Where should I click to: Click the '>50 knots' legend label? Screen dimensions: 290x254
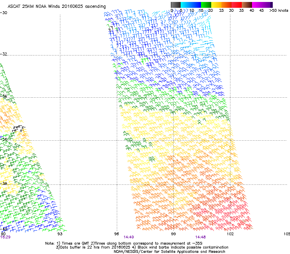pyautogui.click(x=279, y=11)
